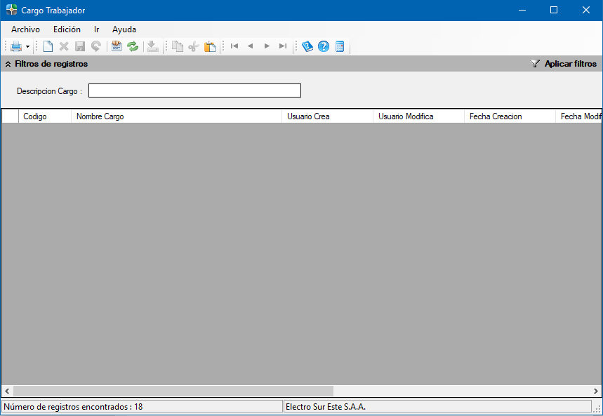Open the Archivo menu
This screenshot has width=603, height=416.
[25, 29]
